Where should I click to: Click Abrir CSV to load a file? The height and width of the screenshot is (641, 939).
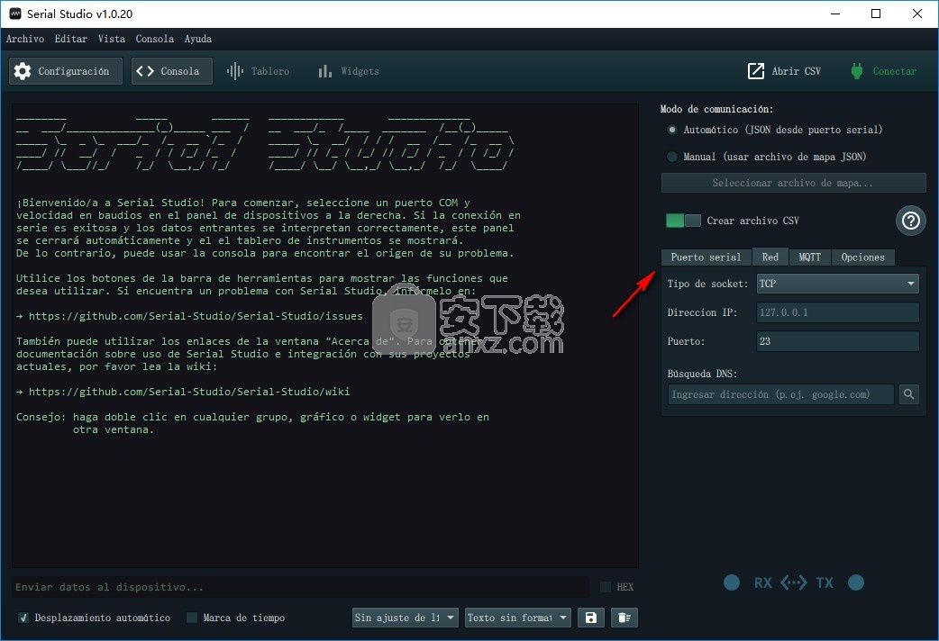[785, 71]
